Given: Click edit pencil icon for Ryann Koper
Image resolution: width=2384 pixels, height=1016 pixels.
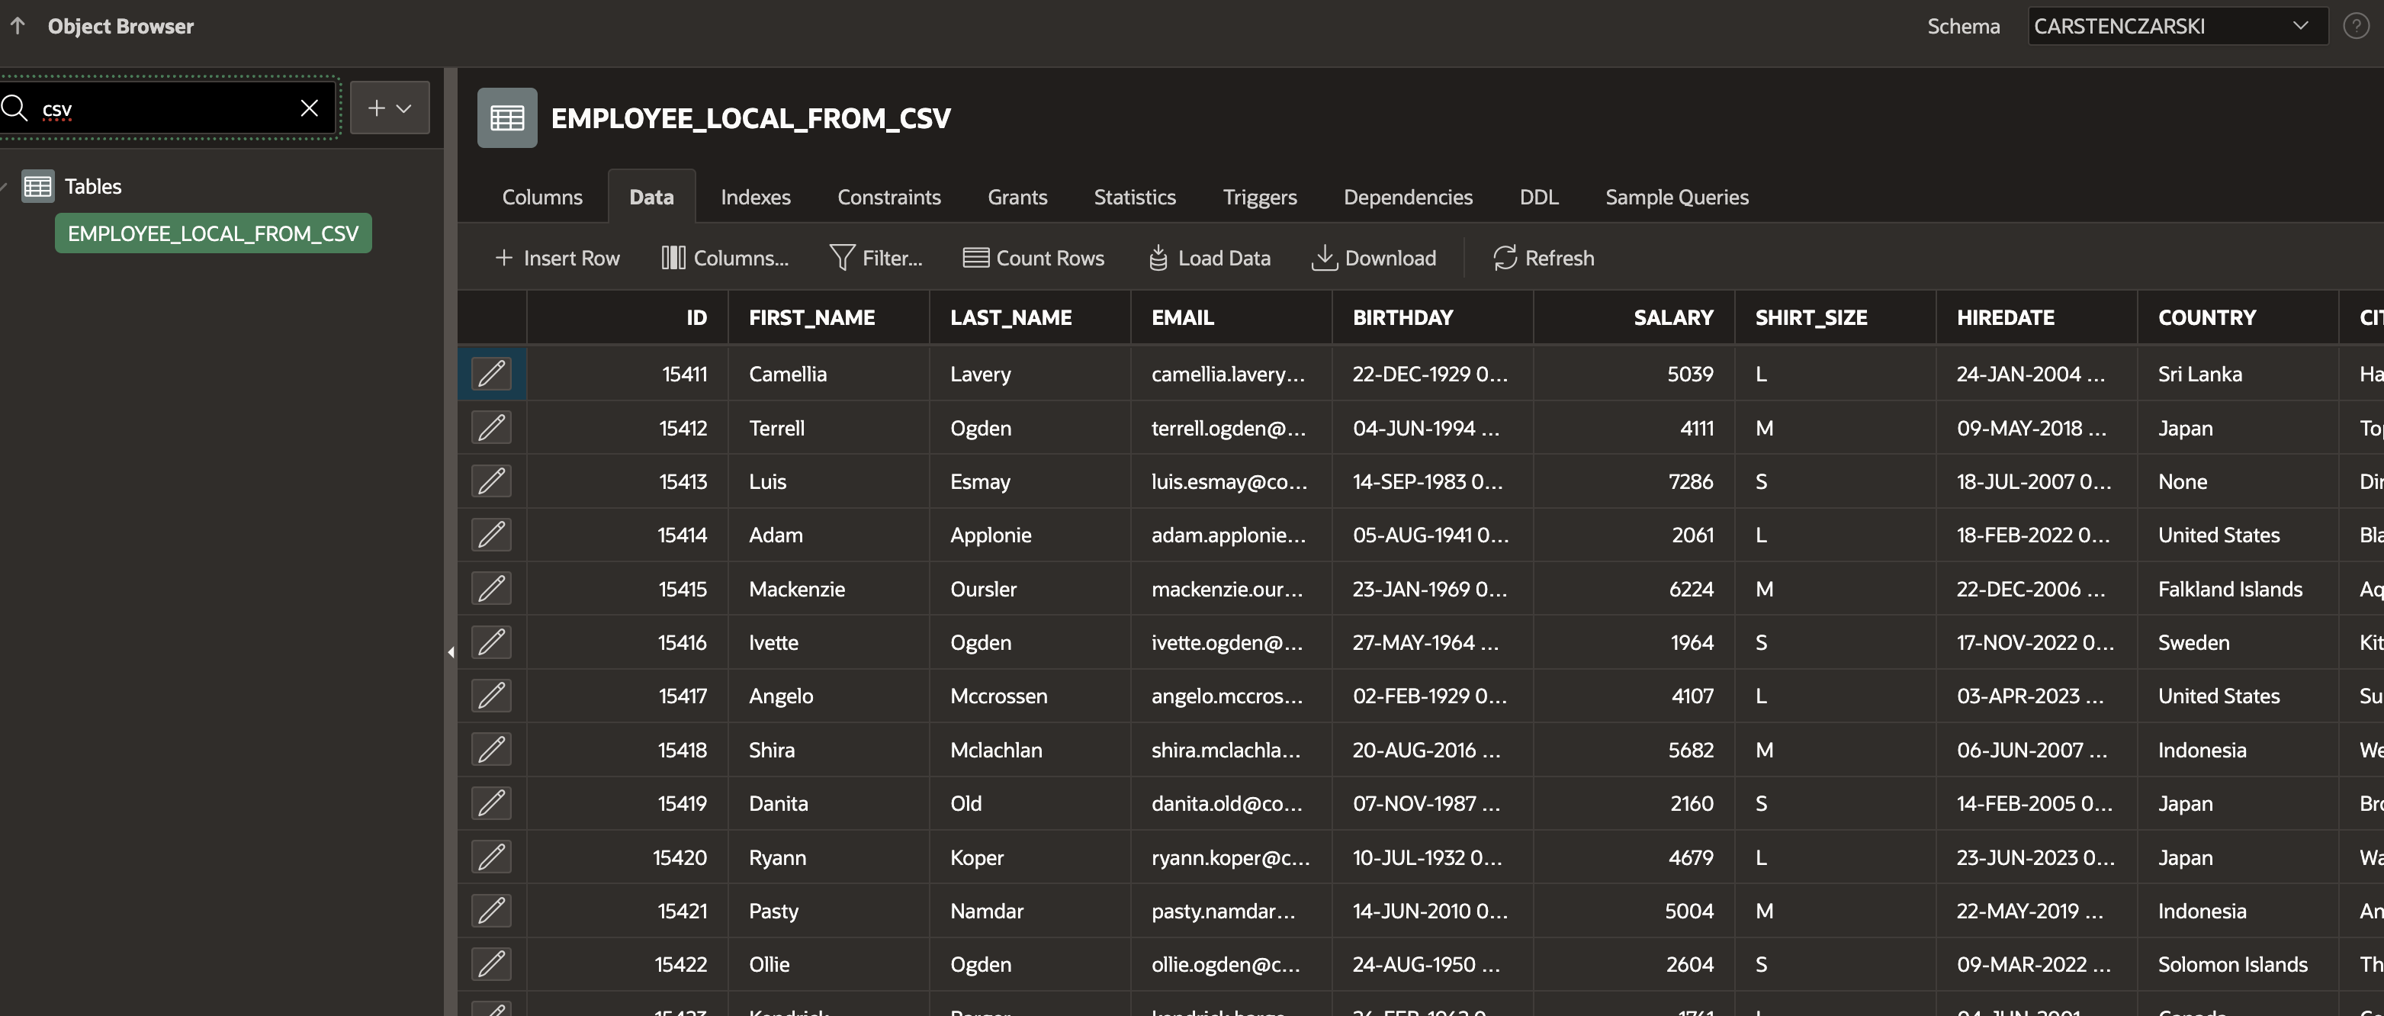Looking at the screenshot, I should (x=491, y=857).
